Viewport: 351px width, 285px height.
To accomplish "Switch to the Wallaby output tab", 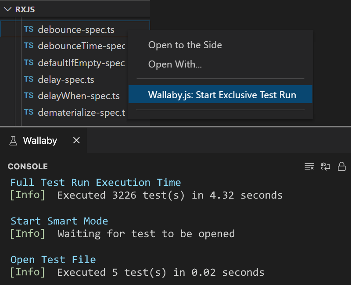I will (x=39, y=140).
